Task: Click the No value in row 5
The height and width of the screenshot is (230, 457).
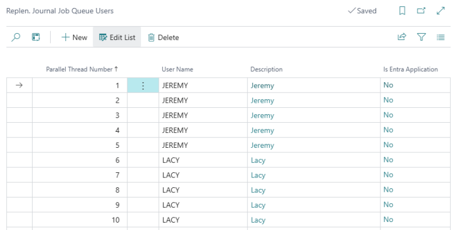Action: (x=388, y=145)
